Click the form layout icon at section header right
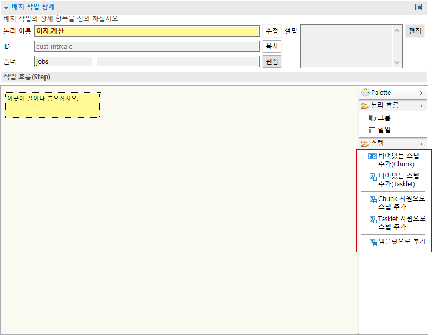This screenshot has width=433, height=335. tap(418, 7)
